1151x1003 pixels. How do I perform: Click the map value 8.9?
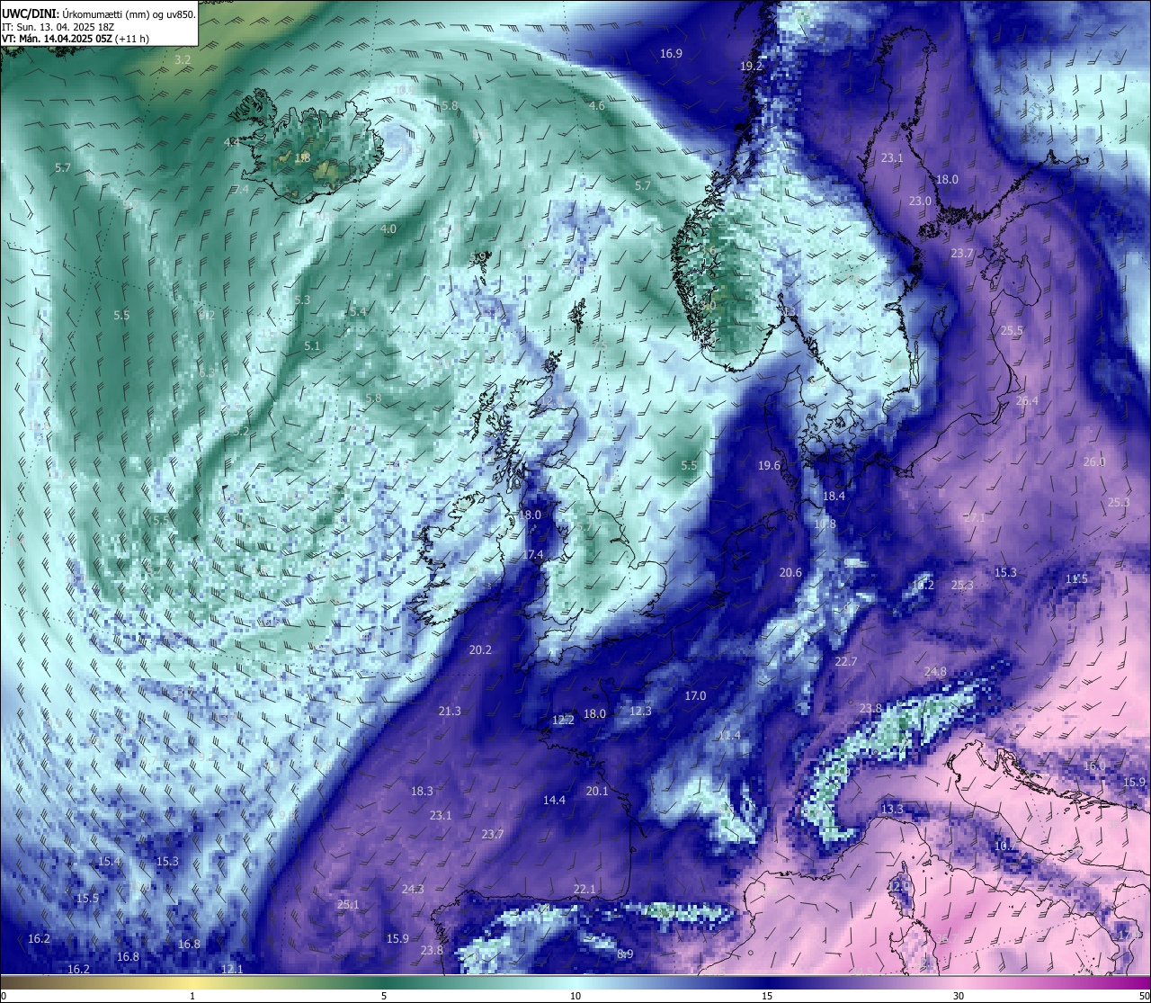[x=625, y=954]
